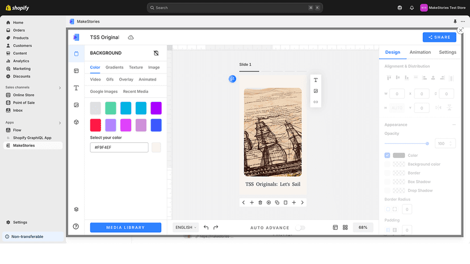Open the 3D elements cube icon in sidebar
Viewport: 470px width, 264px height.
click(76, 122)
